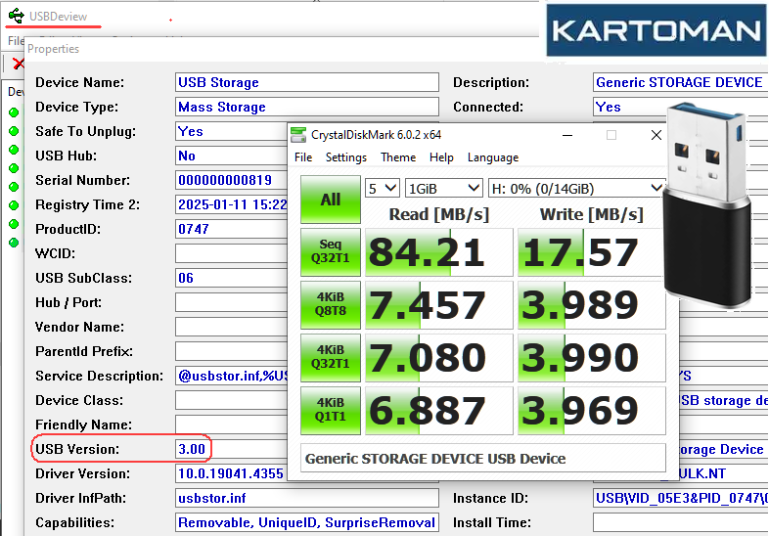This screenshot has height=536, width=769.
Task: Open the File menu in CrystalDiskMark
Action: pos(303,157)
